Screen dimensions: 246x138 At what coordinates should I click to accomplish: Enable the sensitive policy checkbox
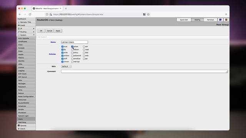[x=72, y=59]
